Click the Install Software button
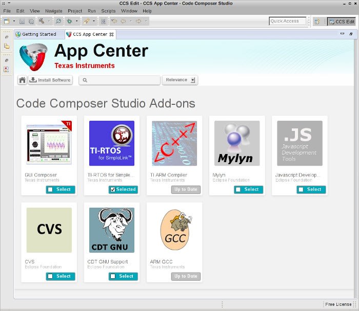This screenshot has width=359, height=311. (50, 80)
